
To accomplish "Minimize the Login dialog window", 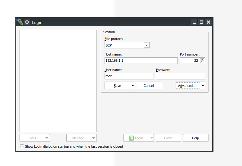I will pos(194,22).
